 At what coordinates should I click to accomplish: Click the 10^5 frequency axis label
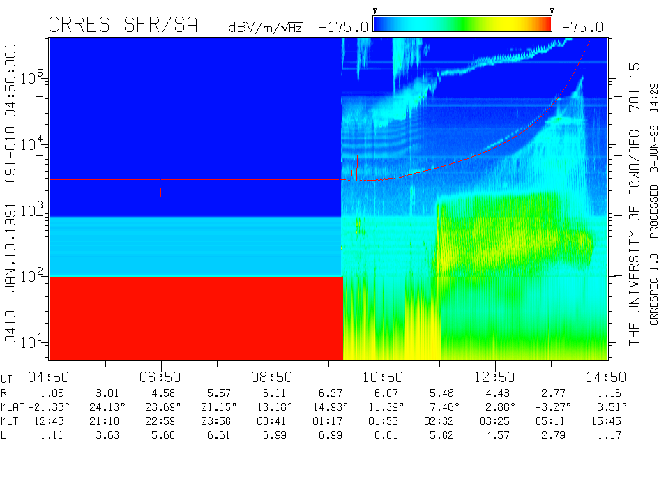[x=31, y=77]
